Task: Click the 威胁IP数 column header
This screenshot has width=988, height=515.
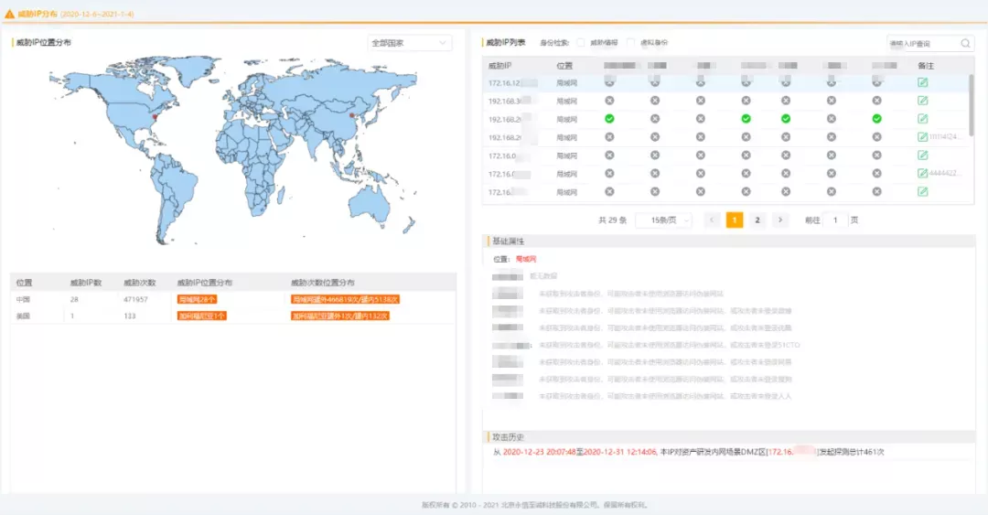Action: (x=86, y=283)
